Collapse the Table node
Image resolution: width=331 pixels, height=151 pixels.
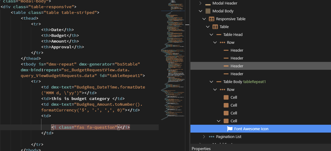coord(208,27)
